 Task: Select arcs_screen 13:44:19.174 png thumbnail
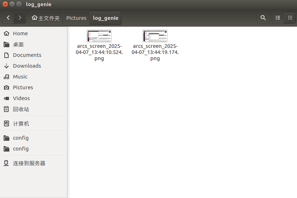pos(155,36)
